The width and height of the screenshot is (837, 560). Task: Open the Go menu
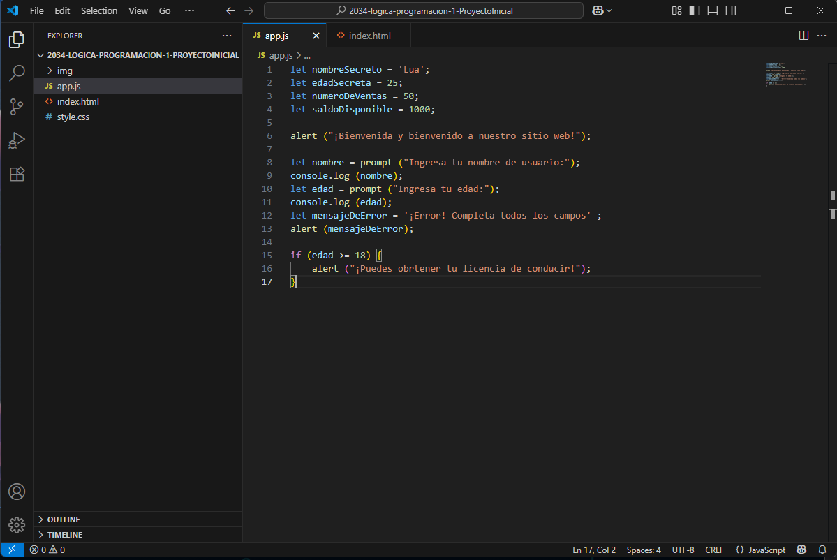pos(165,10)
